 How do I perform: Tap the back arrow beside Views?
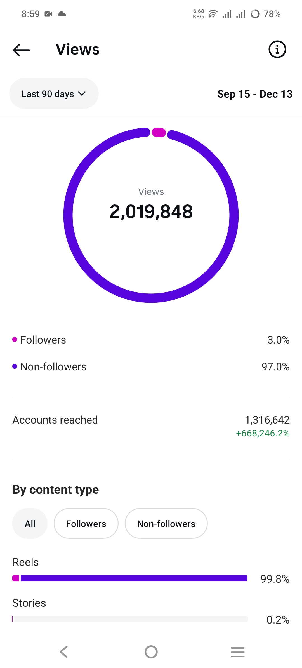click(x=22, y=50)
